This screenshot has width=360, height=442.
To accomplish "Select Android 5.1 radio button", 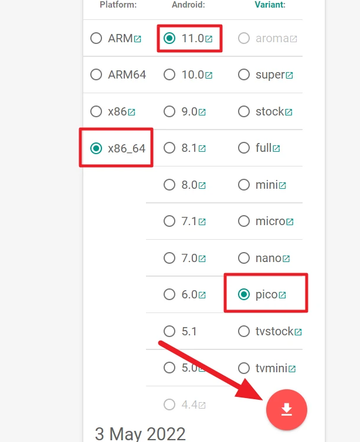I will 169,331.
